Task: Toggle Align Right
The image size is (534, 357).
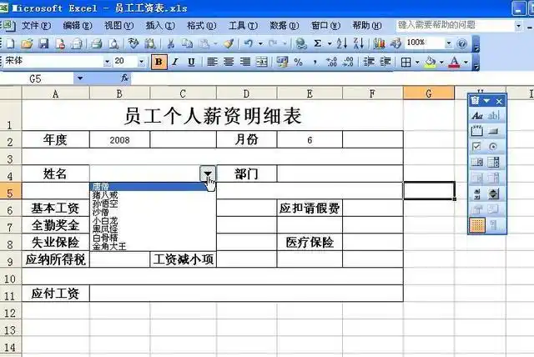Action: click(x=244, y=62)
